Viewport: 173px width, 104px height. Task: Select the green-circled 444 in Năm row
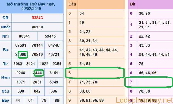(39, 73)
